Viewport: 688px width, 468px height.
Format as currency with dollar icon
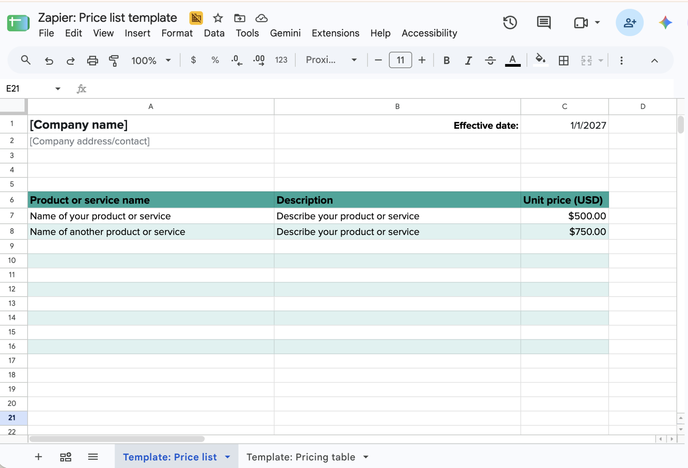click(193, 60)
